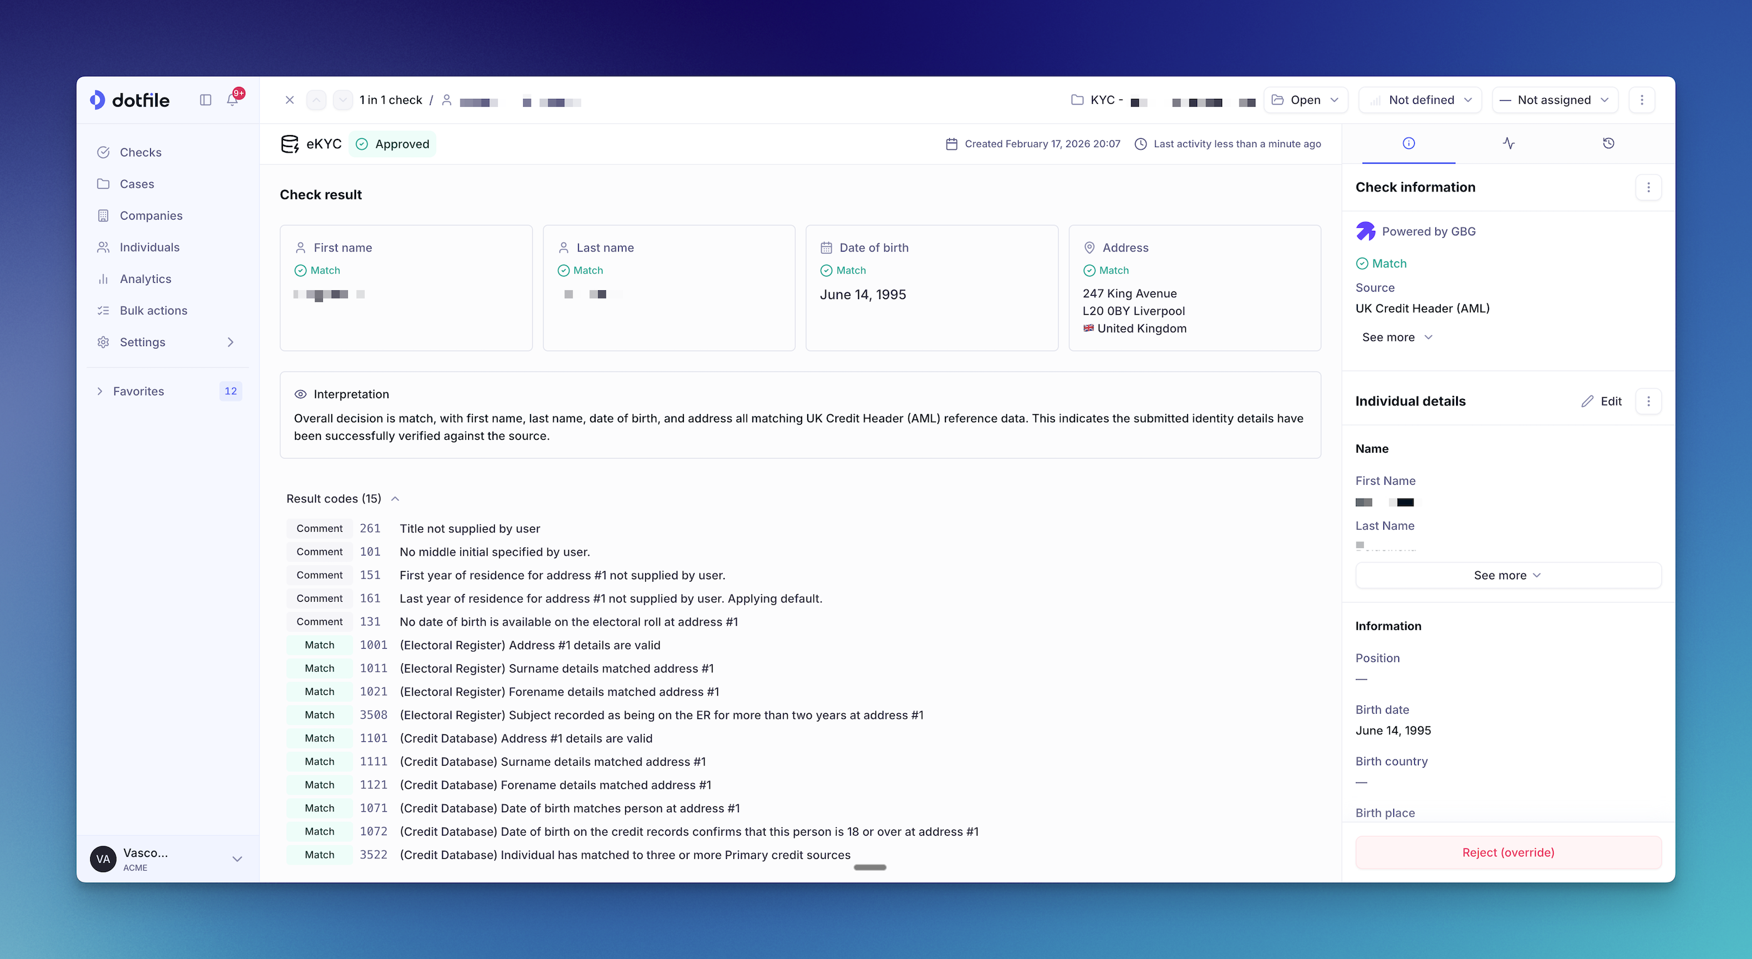1752x959 pixels.
Task: Expand the Favorites section
Action: point(100,391)
